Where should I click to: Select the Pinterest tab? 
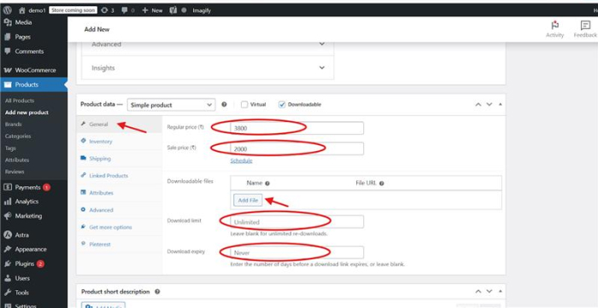tap(120, 244)
